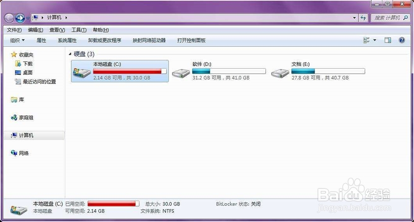Image resolution: width=414 pixels, height=222 pixels.
Task: Click 卸载或更改程序 button
Action: [105, 41]
